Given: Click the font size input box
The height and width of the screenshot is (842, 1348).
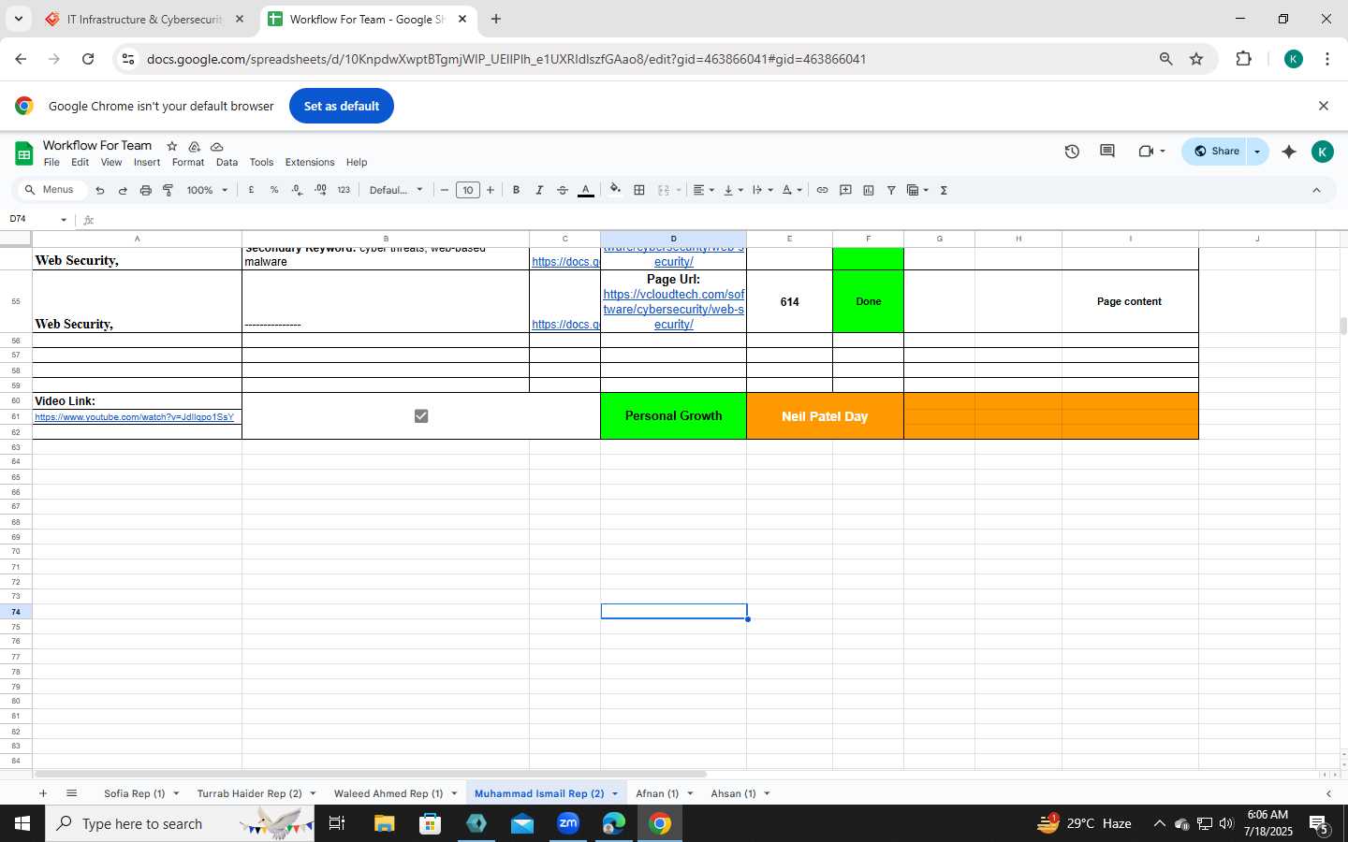Looking at the screenshot, I should pyautogui.click(x=468, y=190).
